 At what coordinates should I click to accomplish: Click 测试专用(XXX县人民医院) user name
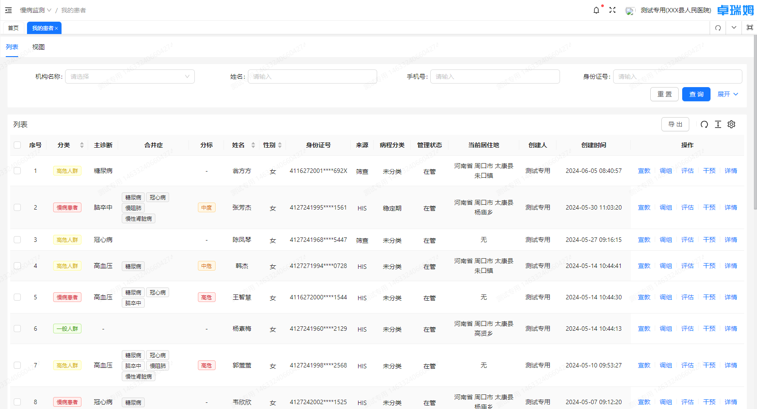[x=676, y=10]
